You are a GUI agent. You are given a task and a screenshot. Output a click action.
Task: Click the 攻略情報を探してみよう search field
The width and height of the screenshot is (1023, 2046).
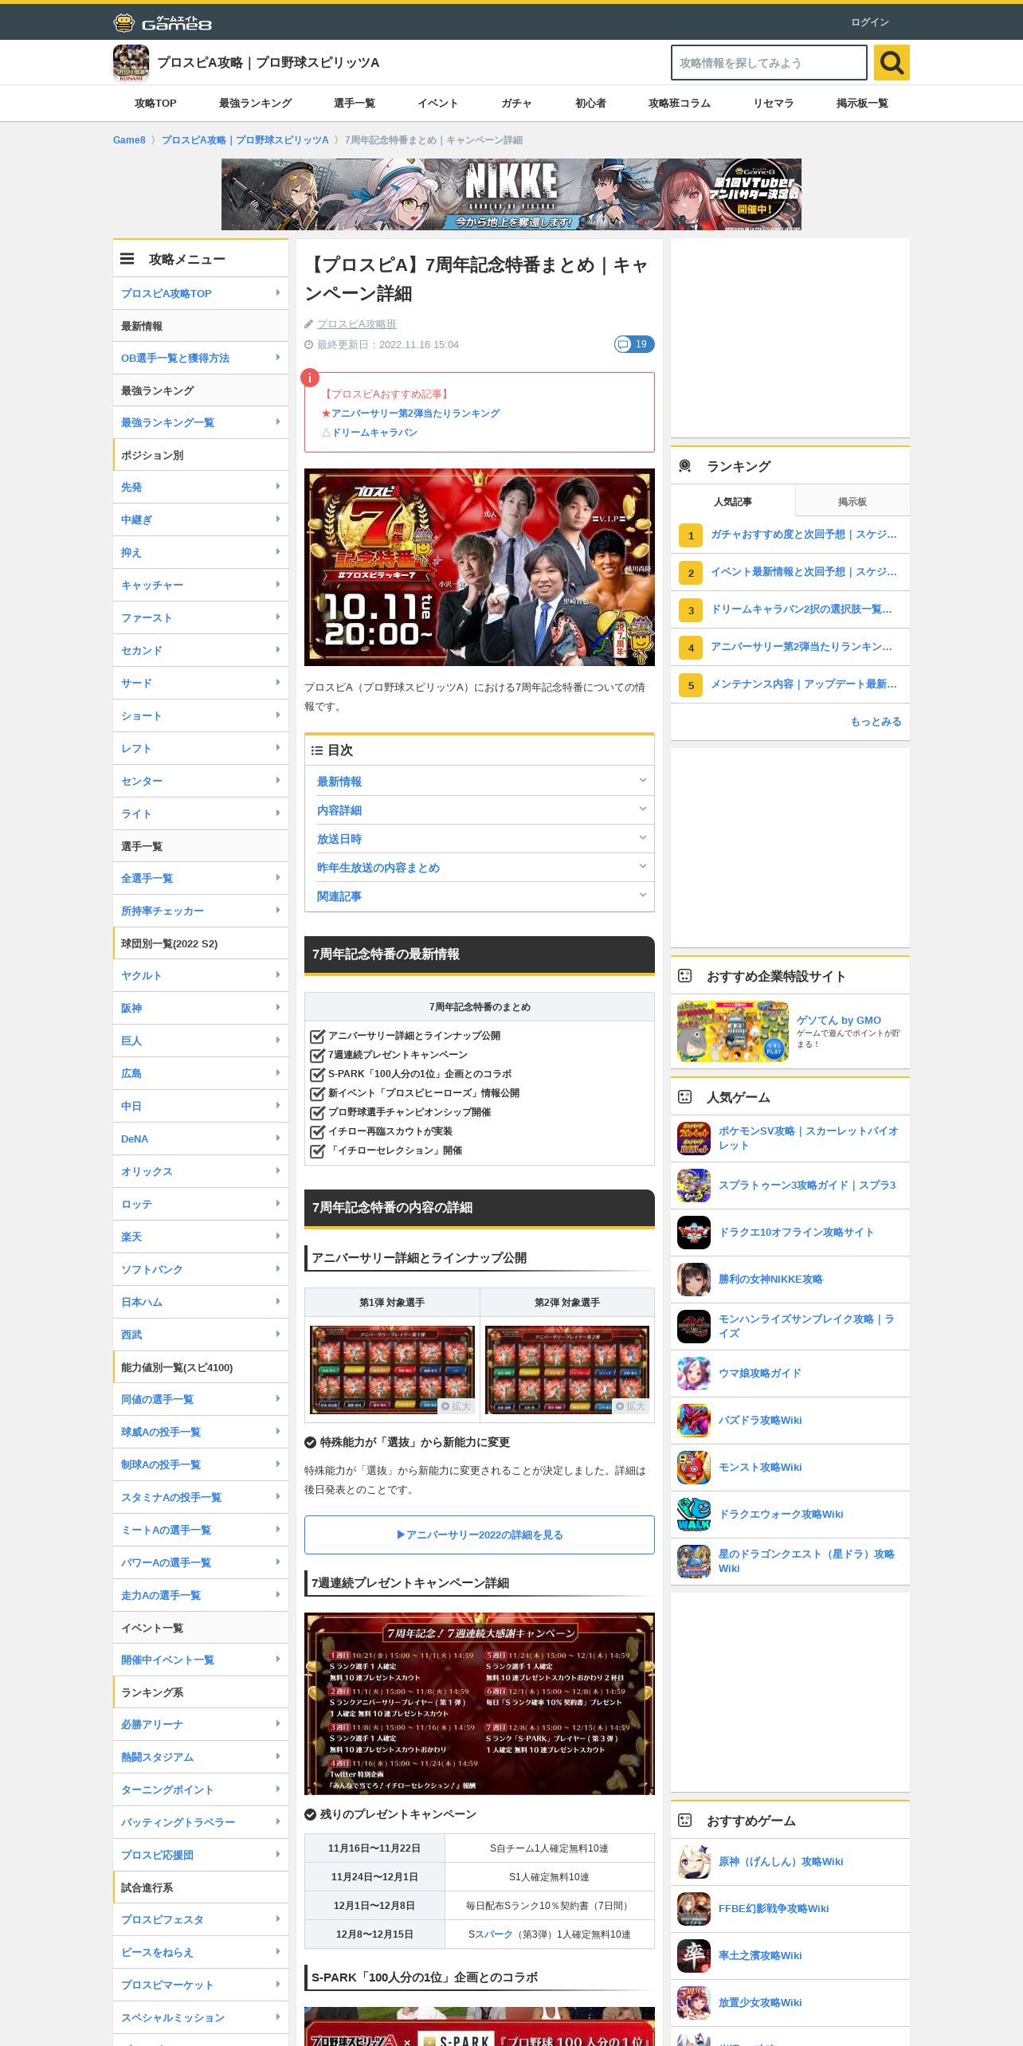point(769,62)
